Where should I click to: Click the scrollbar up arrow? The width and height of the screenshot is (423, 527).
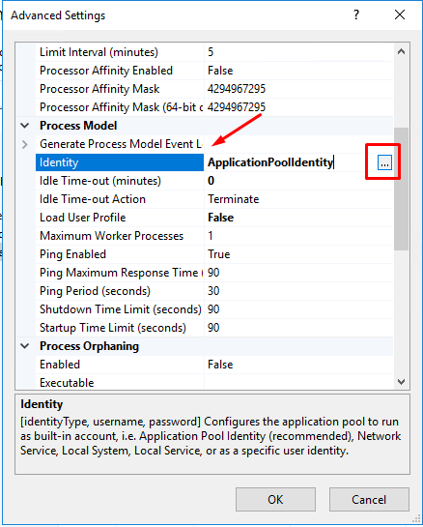[x=401, y=52]
